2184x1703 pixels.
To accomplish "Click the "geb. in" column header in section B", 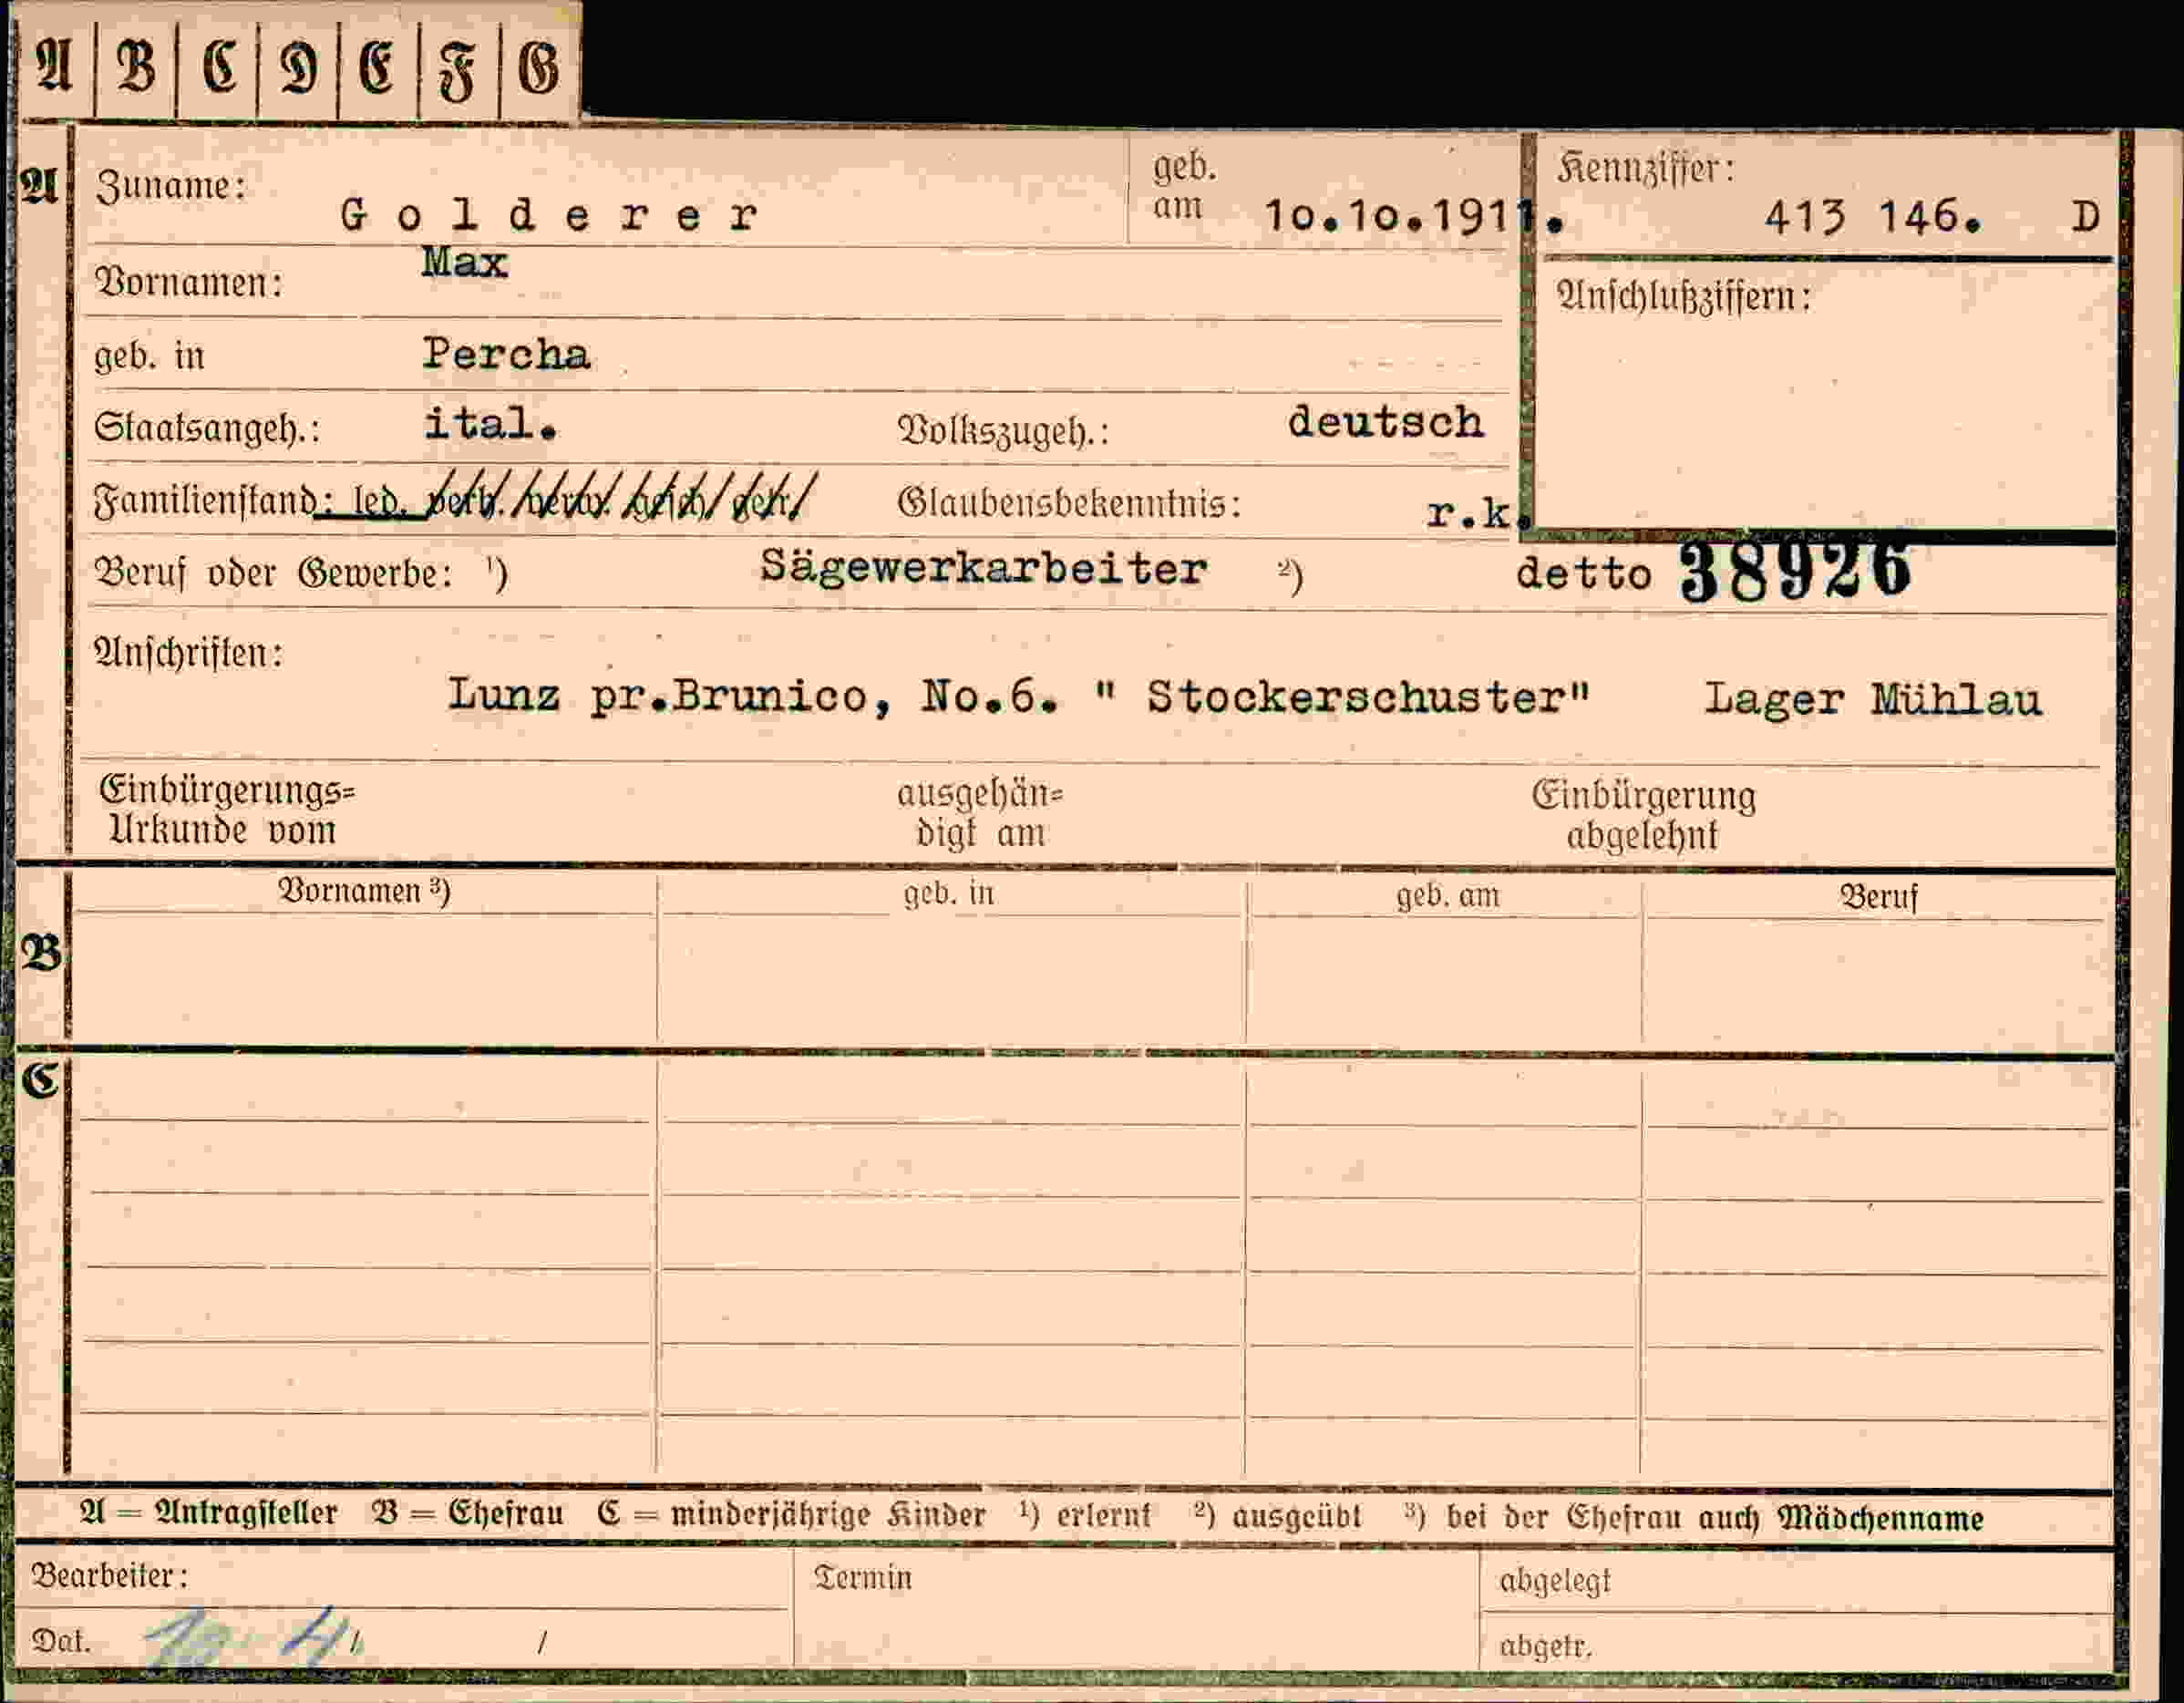I will tap(949, 893).
